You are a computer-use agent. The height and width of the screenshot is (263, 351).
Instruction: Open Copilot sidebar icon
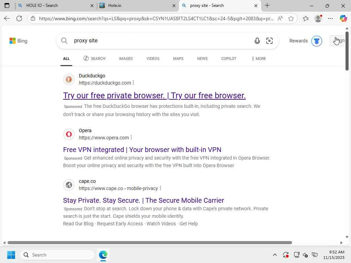pyautogui.click(x=343, y=18)
